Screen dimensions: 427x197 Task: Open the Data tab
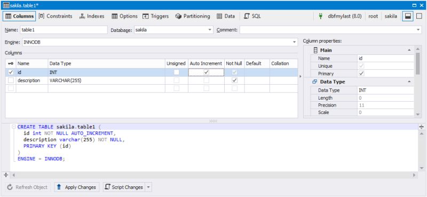226,17
